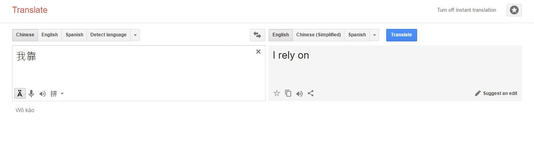Copy the translated text
Viewport: 534px width, 152px height.
(x=288, y=93)
